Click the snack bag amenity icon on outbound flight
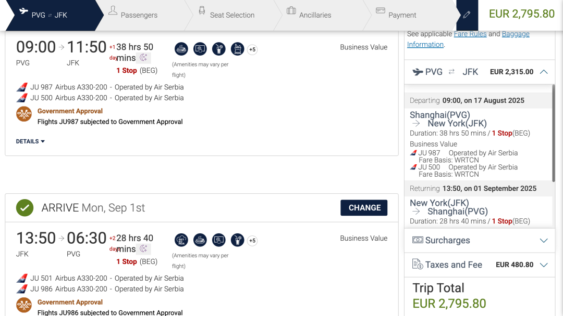This screenshot has width=563, height=316. 237,49
